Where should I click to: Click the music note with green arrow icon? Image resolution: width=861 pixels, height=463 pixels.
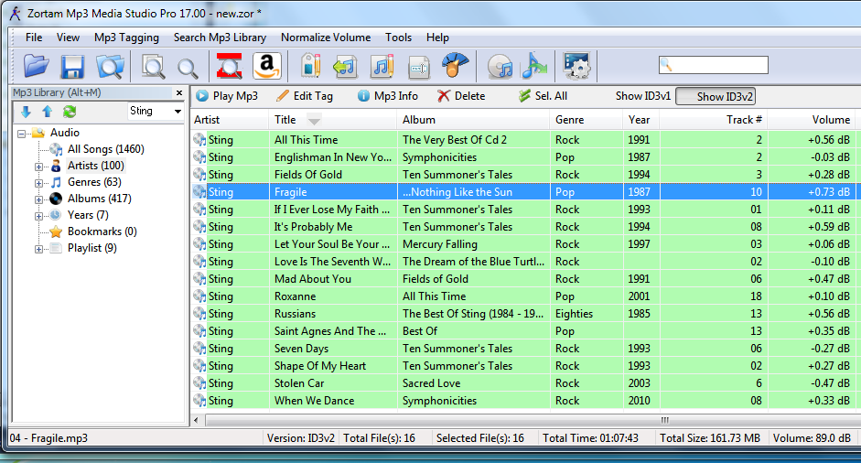tap(345, 67)
